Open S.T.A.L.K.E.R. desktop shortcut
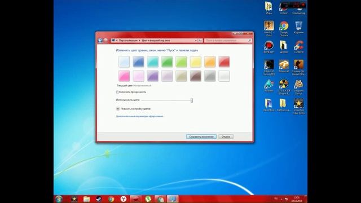The image size is (361, 203). click(284, 87)
